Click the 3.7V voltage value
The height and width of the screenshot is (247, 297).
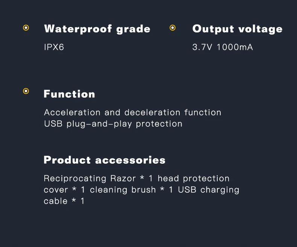point(203,48)
